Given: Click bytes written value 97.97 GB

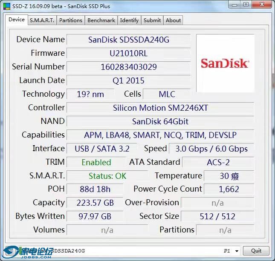Looking at the screenshot, I should (95, 217).
